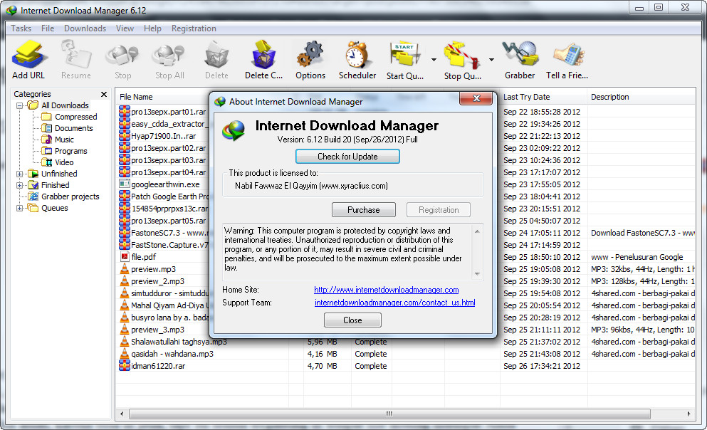Click the googleearthwin.exe file icon
This screenshot has height=430, width=707.
point(125,184)
